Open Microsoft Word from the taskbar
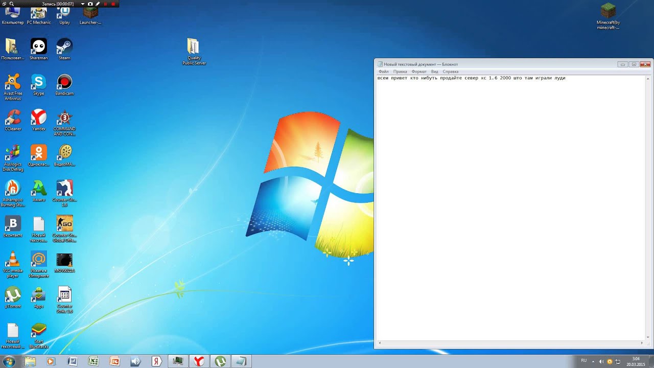The image size is (654, 368). (73, 361)
